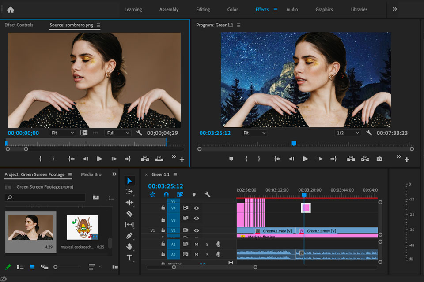This screenshot has height=282, width=424.
Task: Open the Program monitor wrench settings
Action: click(369, 133)
